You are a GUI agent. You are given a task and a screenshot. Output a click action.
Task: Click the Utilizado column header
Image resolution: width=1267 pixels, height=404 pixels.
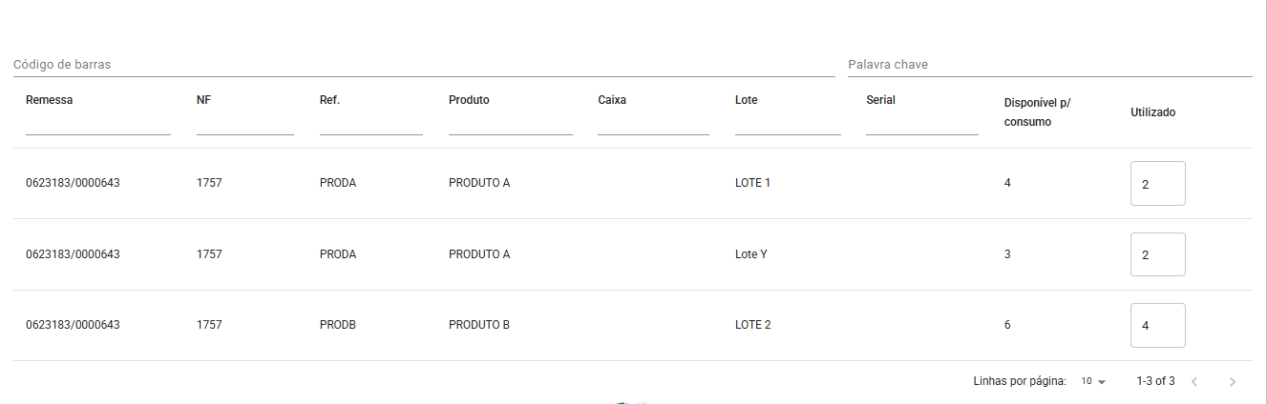pyautogui.click(x=1153, y=112)
